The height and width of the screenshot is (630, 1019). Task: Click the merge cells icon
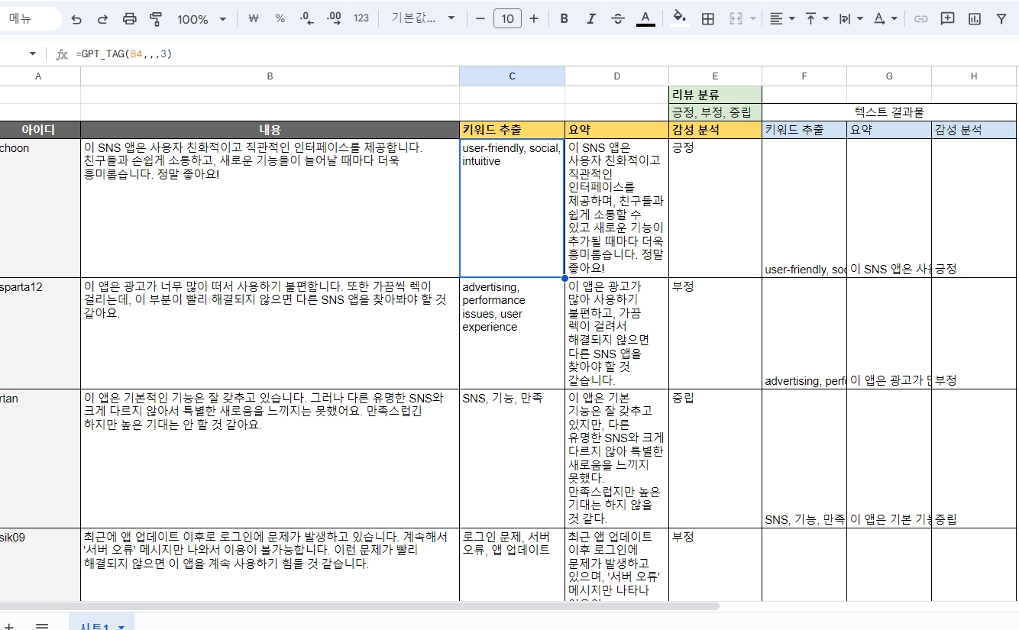tap(736, 19)
